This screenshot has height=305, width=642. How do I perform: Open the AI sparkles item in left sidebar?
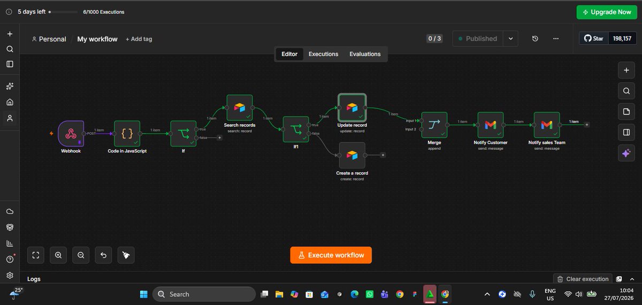[10, 86]
